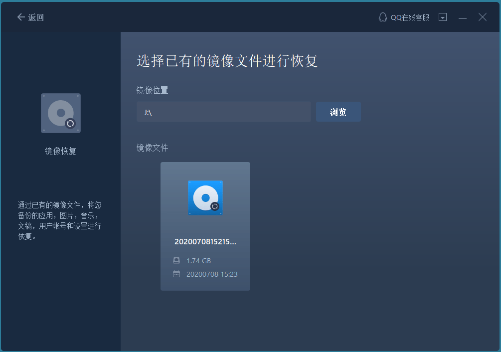The width and height of the screenshot is (501, 352).
Task: Click the J:\ image location field
Action: point(223,112)
